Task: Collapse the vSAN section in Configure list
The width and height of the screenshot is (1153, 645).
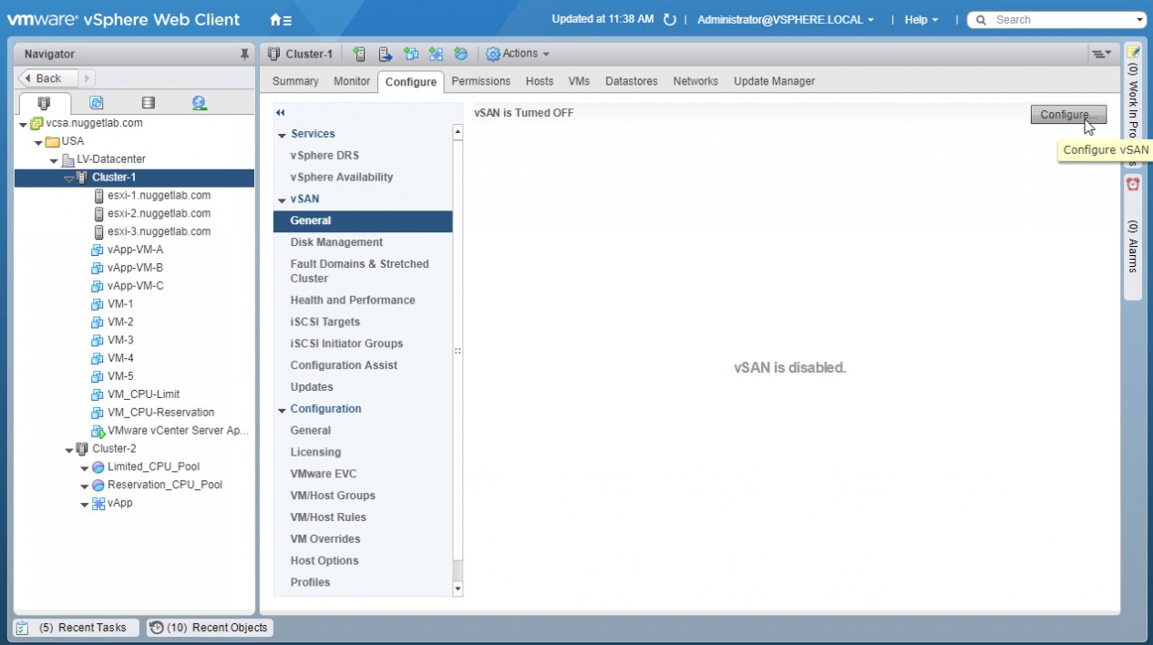Action: (282, 200)
